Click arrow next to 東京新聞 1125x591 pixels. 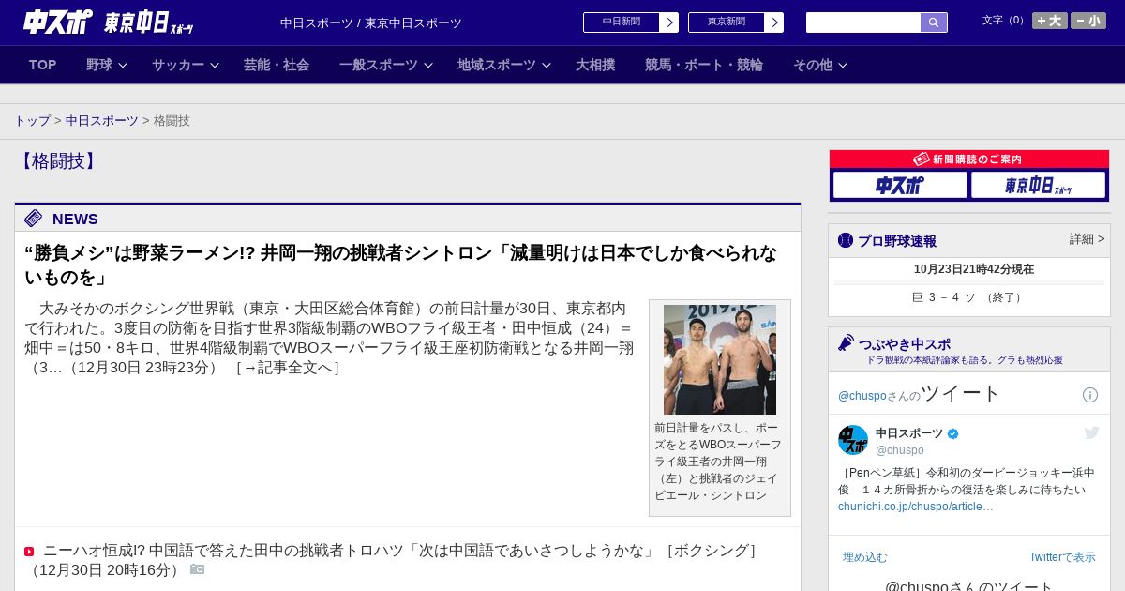click(774, 23)
